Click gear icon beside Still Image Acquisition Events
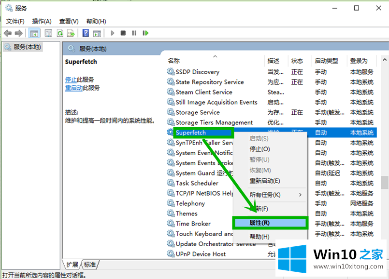This screenshot has width=389, height=279. (x=171, y=102)
